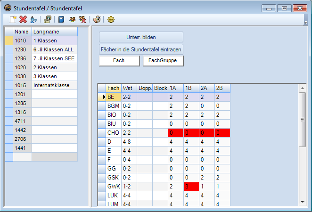Image resolution: width=312 pixels, height=212 pixels.
Task: Switch to the FachGruppe view
Action: 163,61
